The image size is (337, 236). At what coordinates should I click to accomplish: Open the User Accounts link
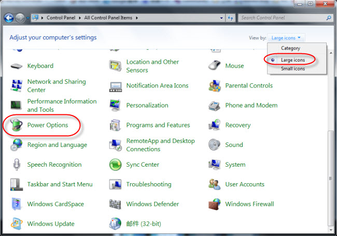(x=245, y=184)
